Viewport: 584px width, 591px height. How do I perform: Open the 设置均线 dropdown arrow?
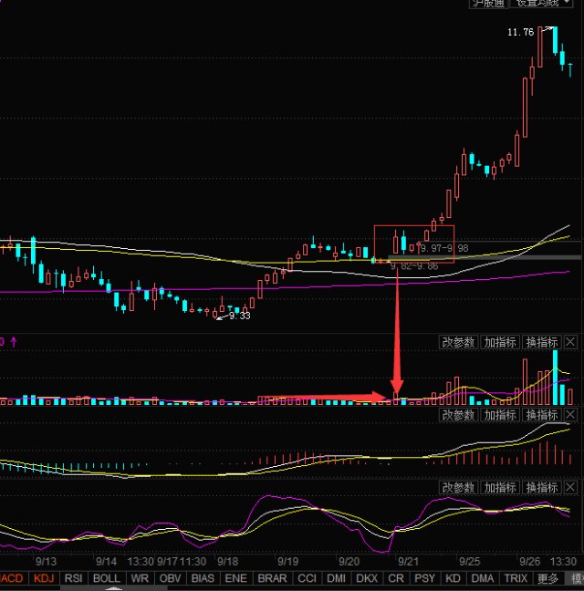(x=567, y=3)
